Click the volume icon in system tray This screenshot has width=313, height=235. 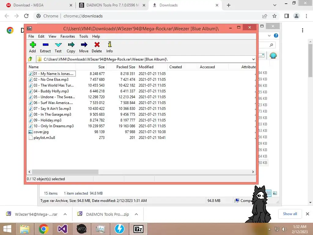click(x=284, y=229)
